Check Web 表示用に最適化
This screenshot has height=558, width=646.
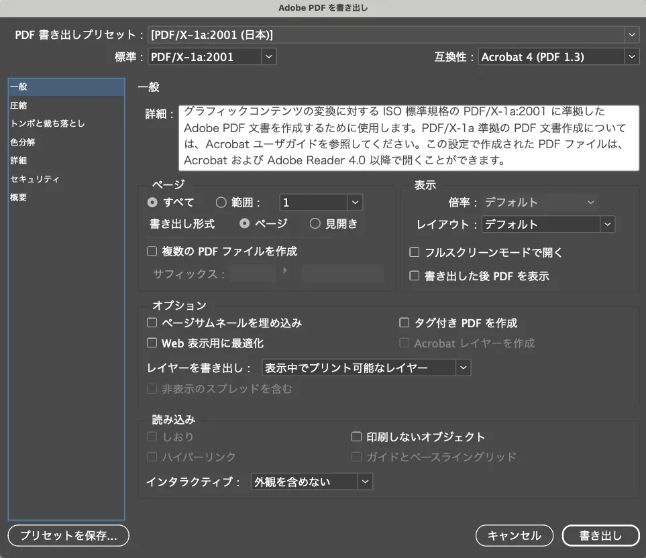152,343
